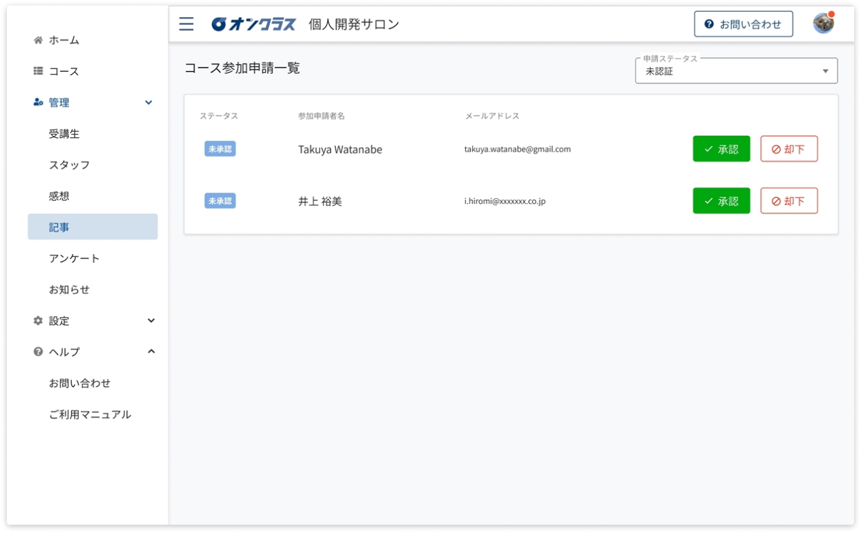Collapse the ヘルプ section chevron
This screenshot has width=861, height=533.
click(151, 351)
